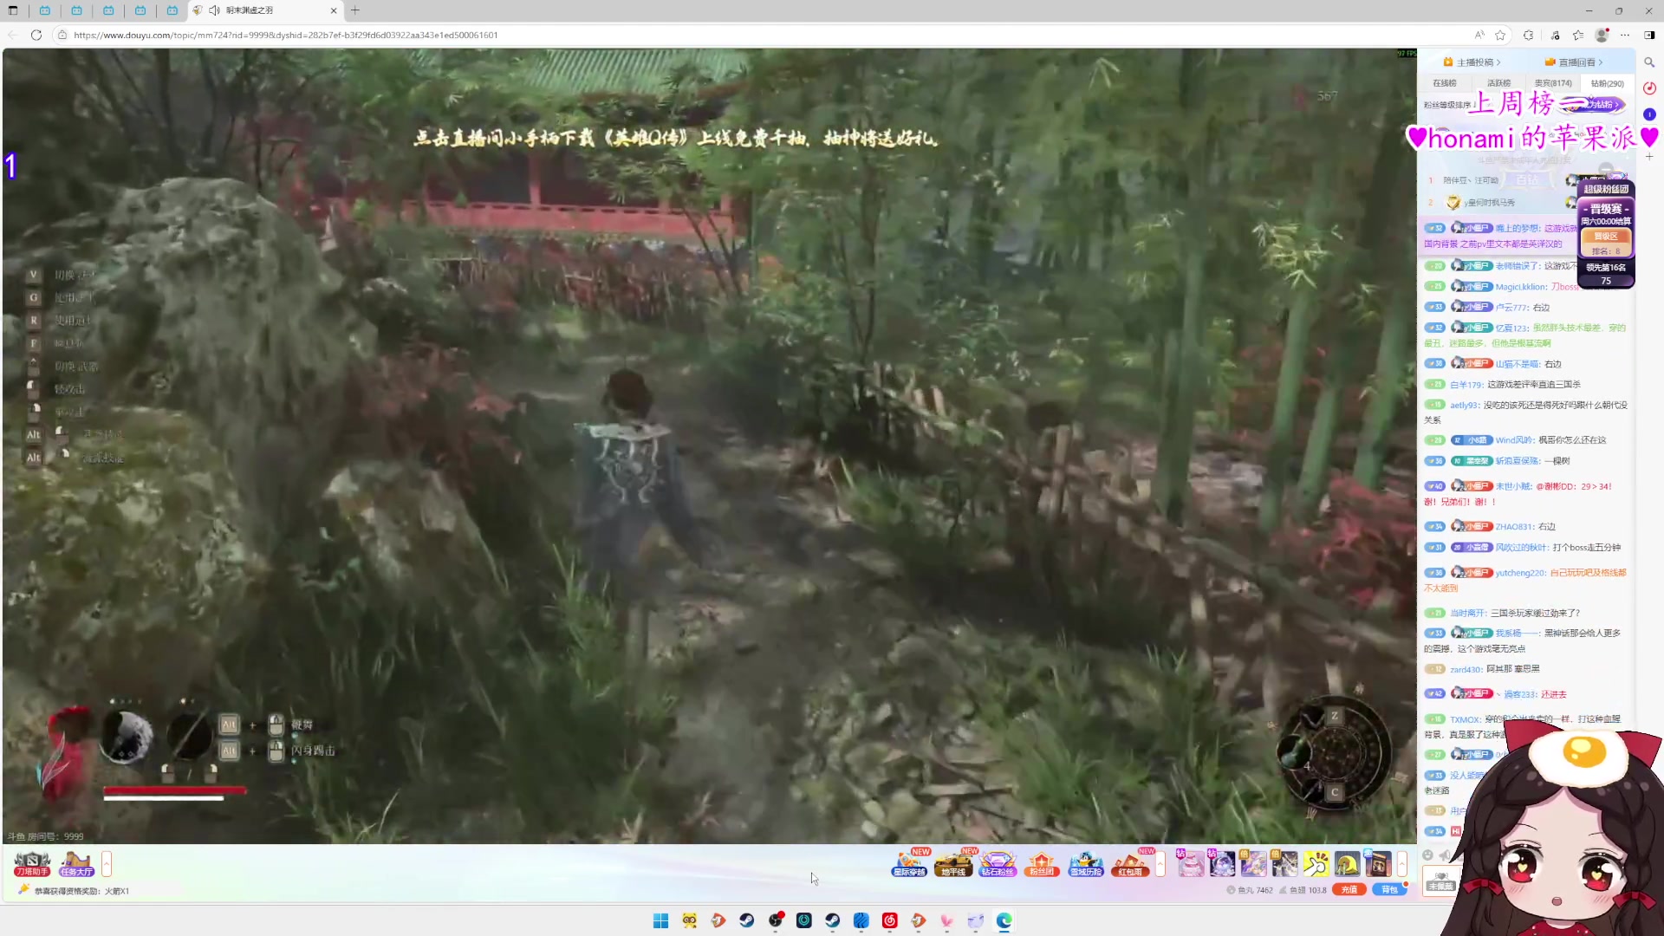Switch to the 在线榜 tab
The height and width of the screenshot is (936, 1664).
tap(1445, 83)
